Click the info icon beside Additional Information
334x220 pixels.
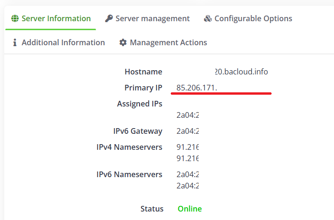15,43
